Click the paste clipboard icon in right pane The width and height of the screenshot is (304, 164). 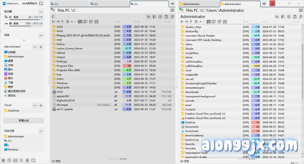click(295, 17)
